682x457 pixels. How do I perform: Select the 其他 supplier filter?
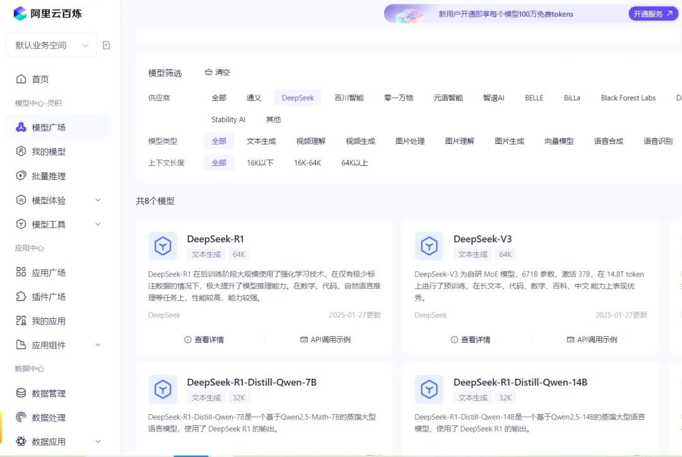pyautogui.click(x=273, y=119)
